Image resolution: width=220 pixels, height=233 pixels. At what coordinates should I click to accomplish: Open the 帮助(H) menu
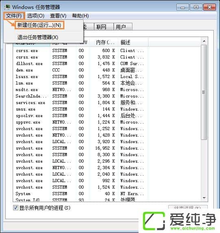point(80,16)
